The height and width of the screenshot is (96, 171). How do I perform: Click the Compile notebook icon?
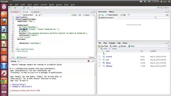[x=94, y=15]
